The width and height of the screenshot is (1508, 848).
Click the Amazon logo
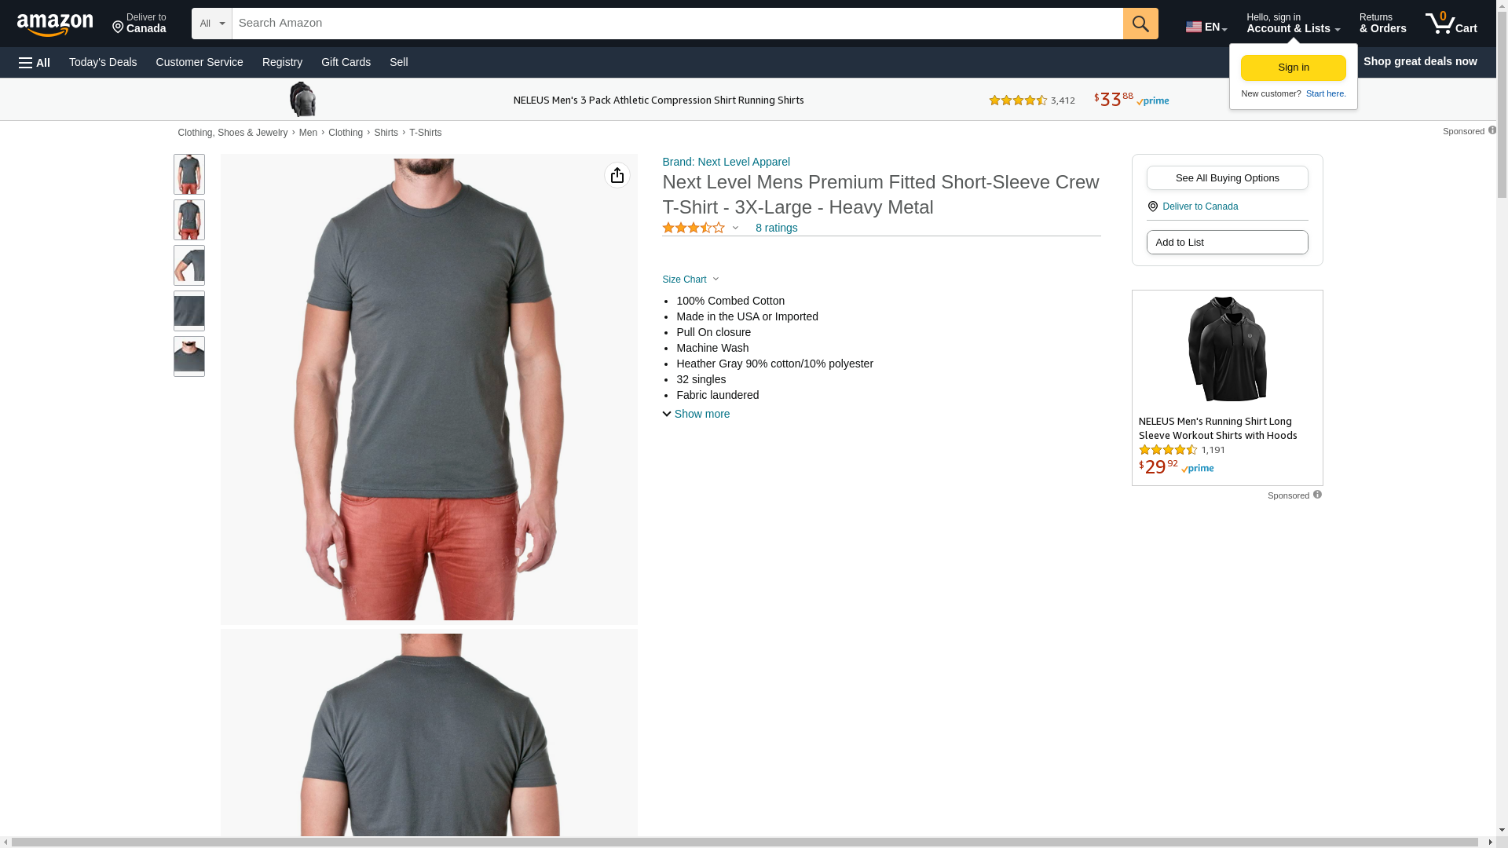coord(55,25)
